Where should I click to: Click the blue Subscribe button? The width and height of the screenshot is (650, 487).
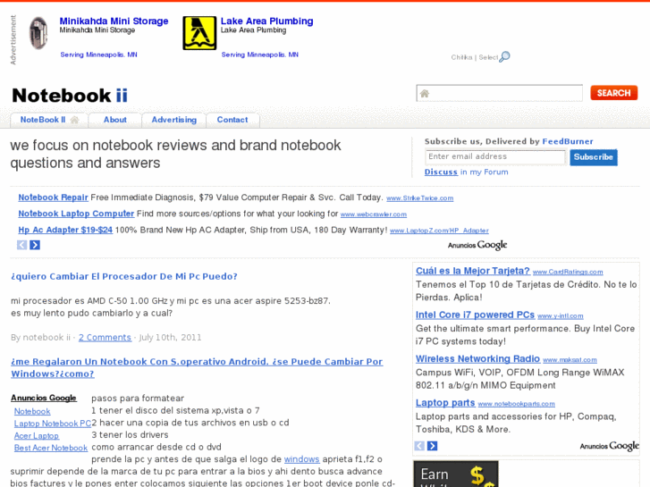[593, 157]
